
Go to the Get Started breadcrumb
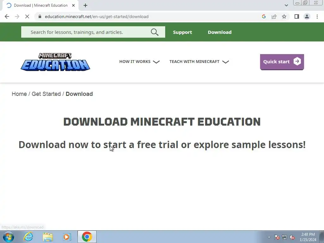tap(46, 94)
